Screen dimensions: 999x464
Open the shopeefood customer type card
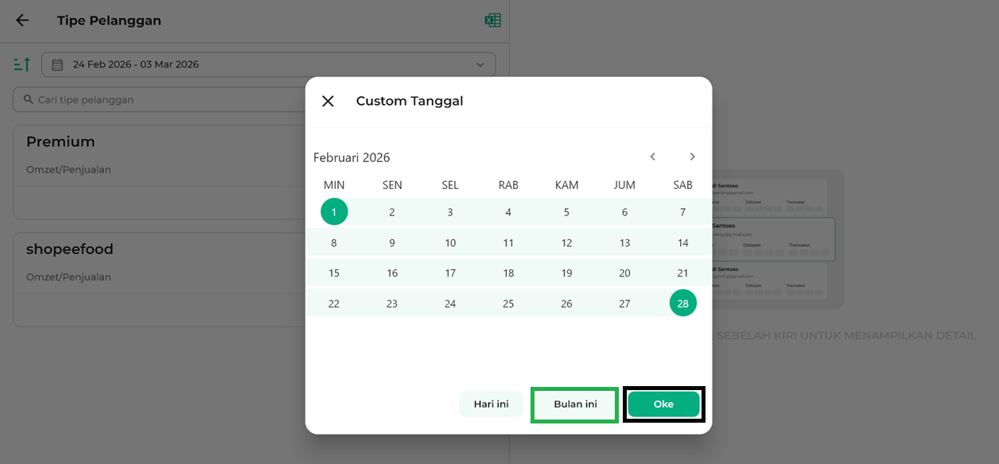[159, 278]
